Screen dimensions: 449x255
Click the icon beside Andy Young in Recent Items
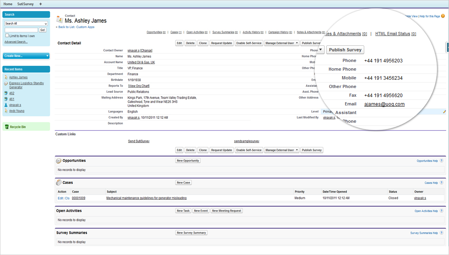point(6,111)
